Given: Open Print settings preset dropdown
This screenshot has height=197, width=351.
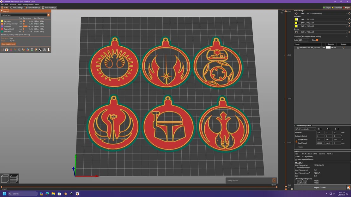Looking at the screenshot, I should (x=321, y=14).
